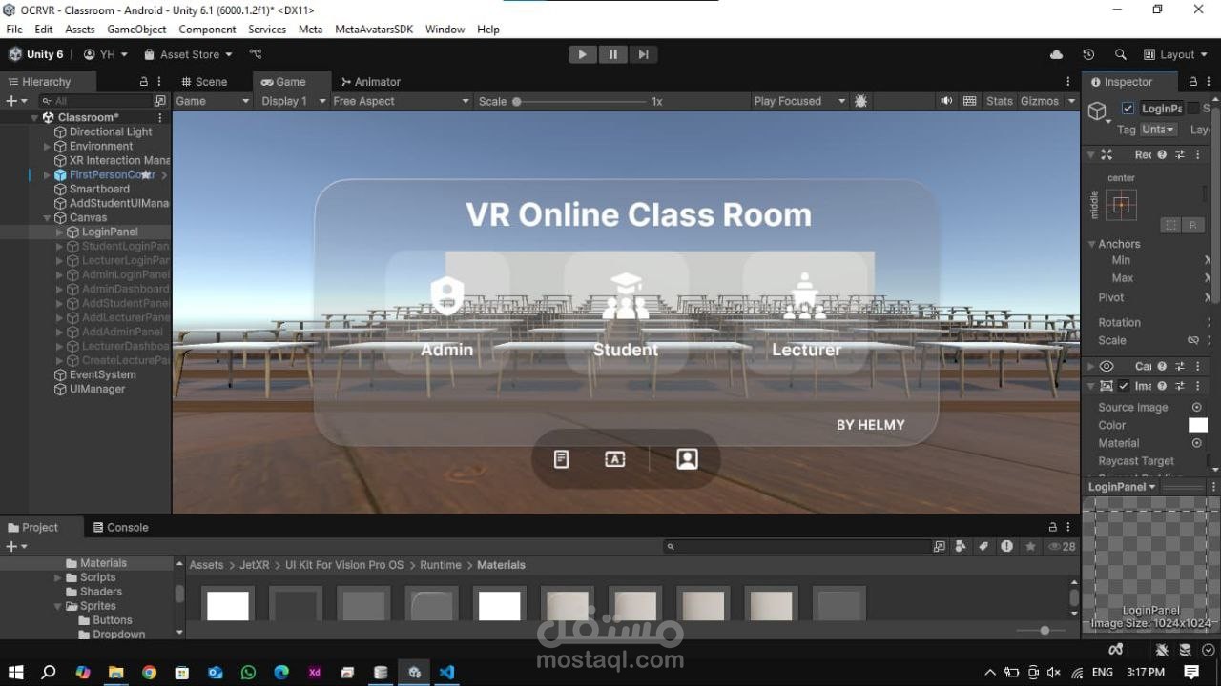Click the Source Image object picker circle
The width and height of the screenshot is (1221, 686).
(1197, 407)
